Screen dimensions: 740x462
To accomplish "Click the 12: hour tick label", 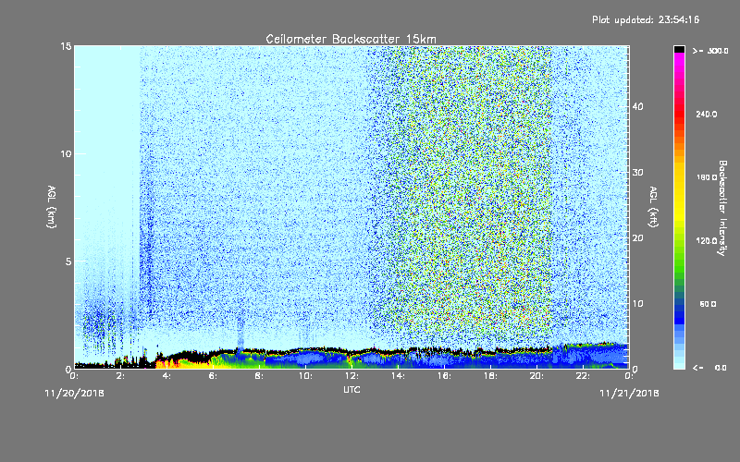I will (351, 376).
